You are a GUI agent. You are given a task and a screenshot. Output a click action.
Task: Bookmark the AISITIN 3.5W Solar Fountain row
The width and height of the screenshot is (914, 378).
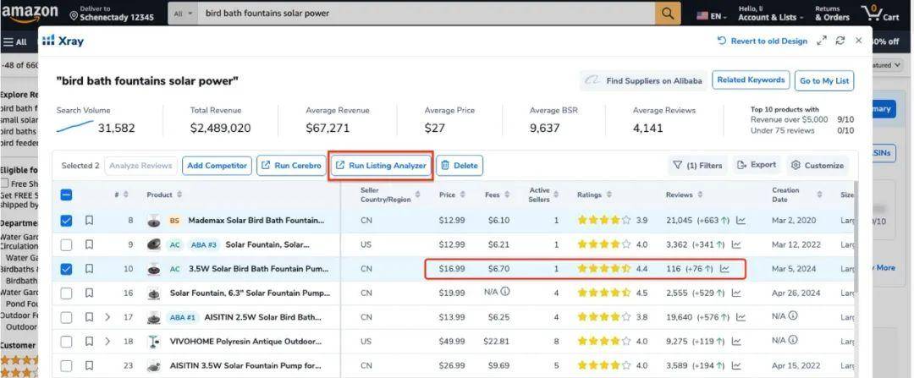coord(89,366)
